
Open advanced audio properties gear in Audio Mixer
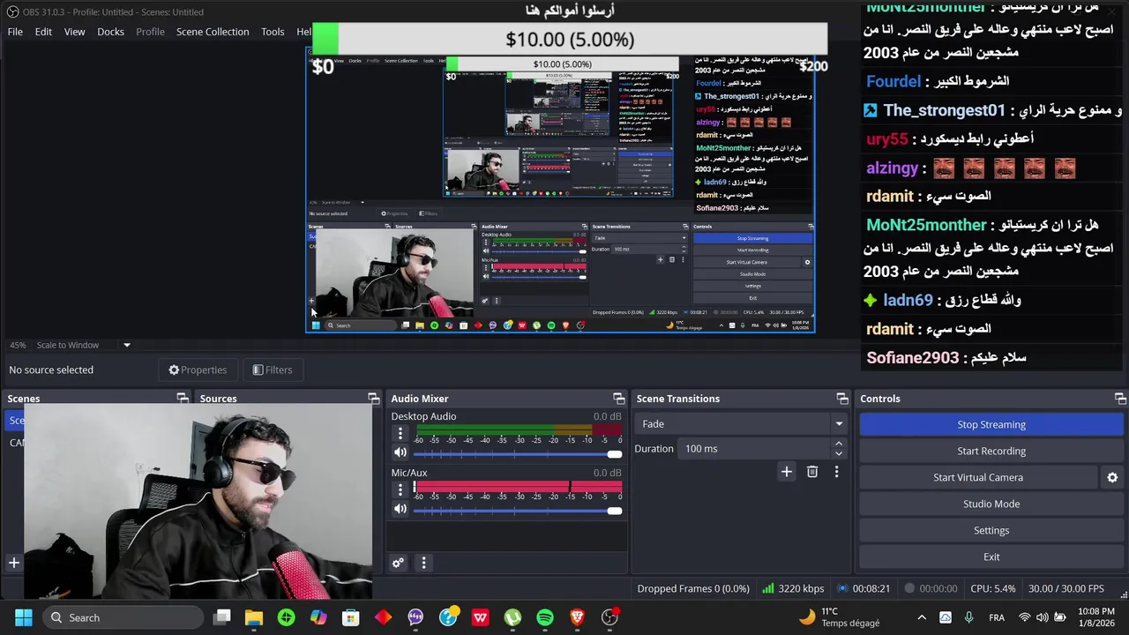398,563
